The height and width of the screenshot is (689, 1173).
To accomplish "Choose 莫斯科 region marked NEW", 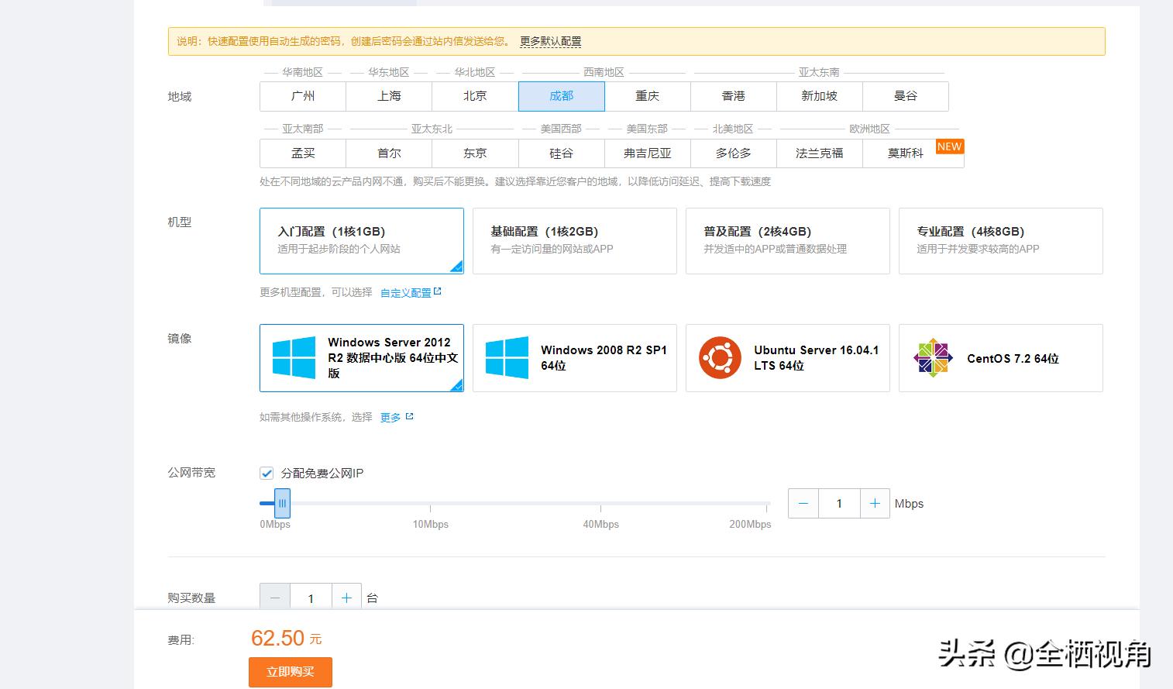I will click(906, 153).
